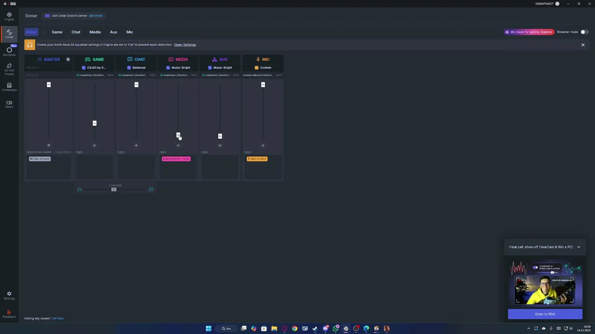Image resolution: width=595 pixels, height=334 pixels.
Task: Open Aux preset dropdown Music: Bright
Action: coord(220,68)
